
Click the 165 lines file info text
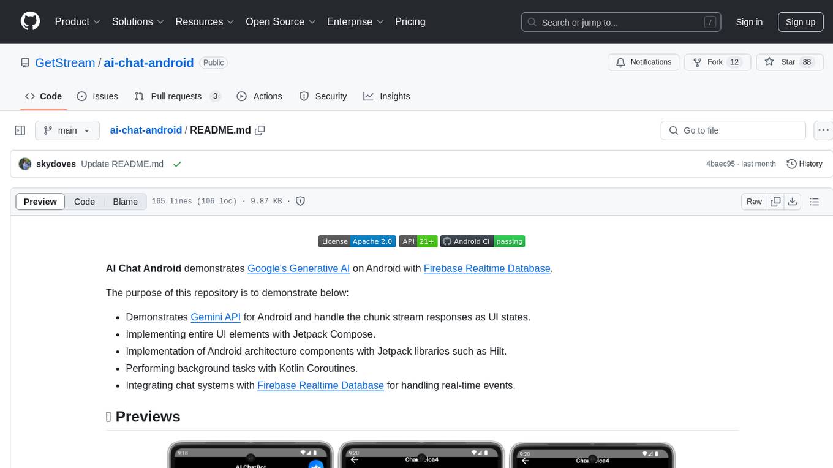click(194, 201)
